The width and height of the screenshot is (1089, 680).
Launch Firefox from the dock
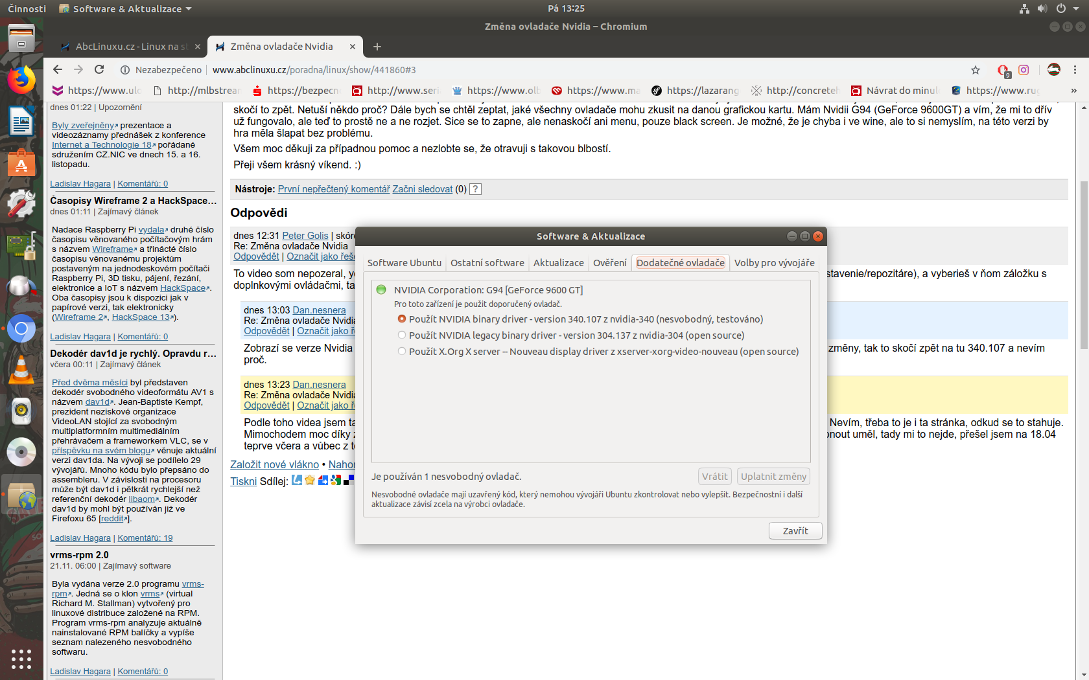(x=21, y=80)
